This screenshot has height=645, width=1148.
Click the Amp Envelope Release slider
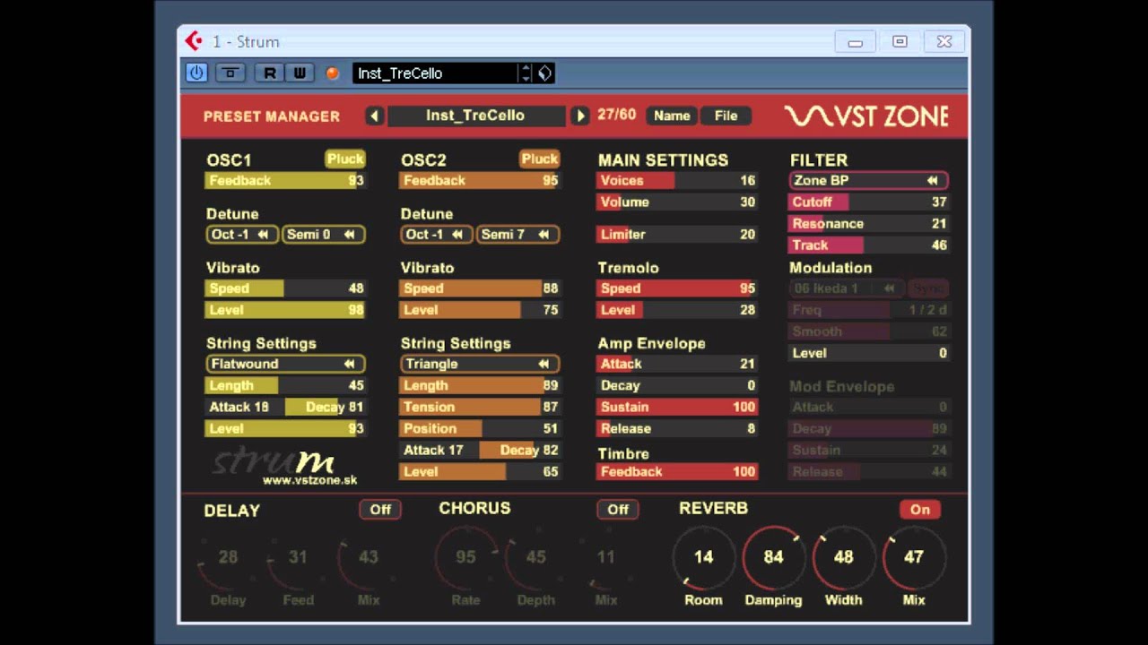[677, 428]
